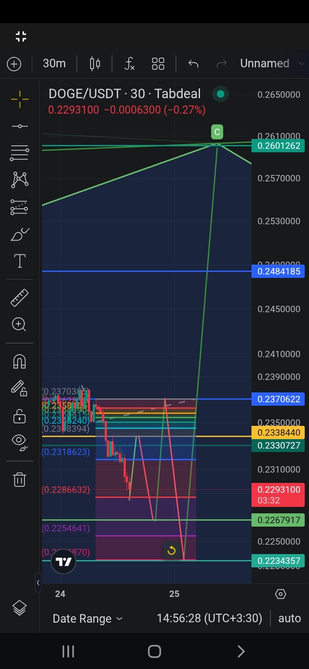This screenshot has width=309, height=669.
Task: Select the trend line drawing tool
Action: coord(20,126)
